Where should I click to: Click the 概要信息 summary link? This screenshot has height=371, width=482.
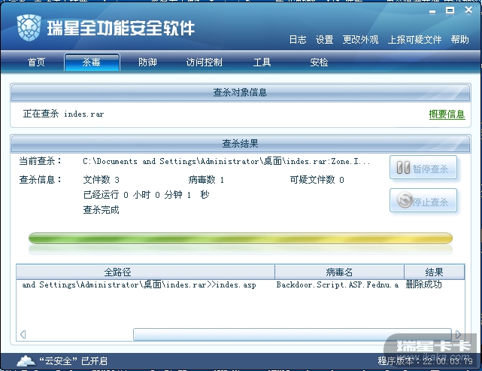[447, 114]
